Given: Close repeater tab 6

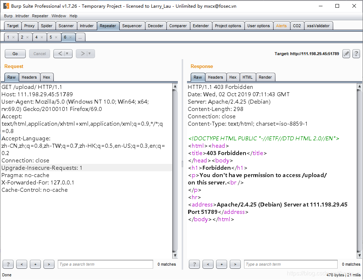Looking at the screenshot, I should click(x=70, y=37).
